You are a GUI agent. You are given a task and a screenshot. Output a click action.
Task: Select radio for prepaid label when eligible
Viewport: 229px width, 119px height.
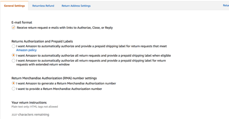pyautogui.click(x=13, y=55)
